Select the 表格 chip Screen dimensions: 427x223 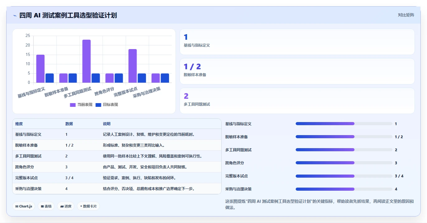tap(46, 206)
